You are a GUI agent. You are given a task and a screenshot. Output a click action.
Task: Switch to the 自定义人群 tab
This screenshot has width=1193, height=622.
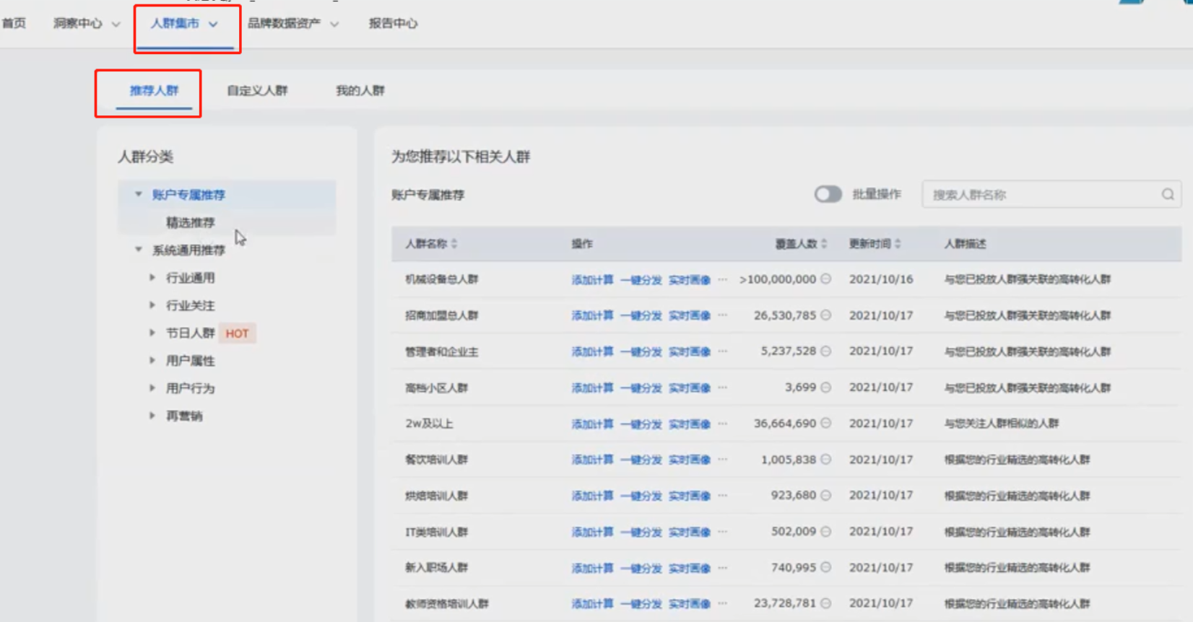(x=257, y=91)
